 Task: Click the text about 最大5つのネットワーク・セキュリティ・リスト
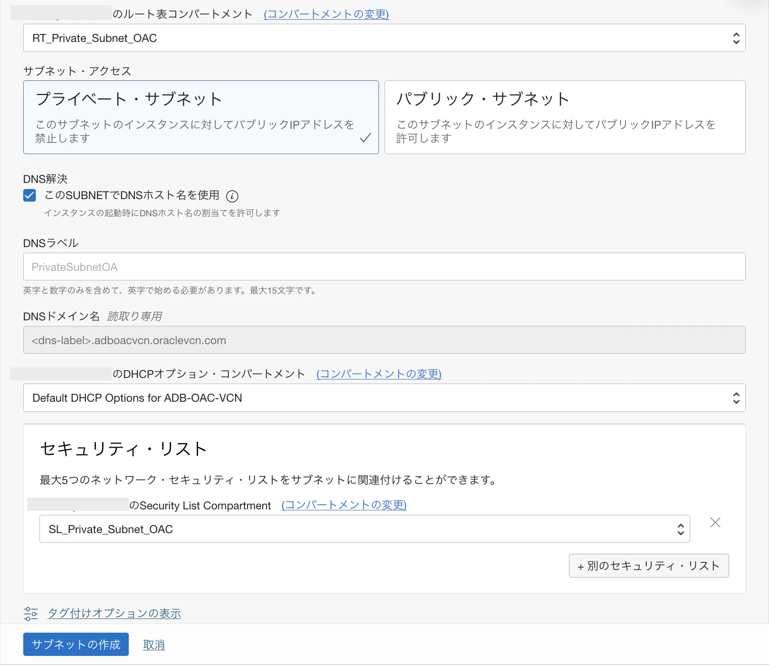click(x=268, y=480)
